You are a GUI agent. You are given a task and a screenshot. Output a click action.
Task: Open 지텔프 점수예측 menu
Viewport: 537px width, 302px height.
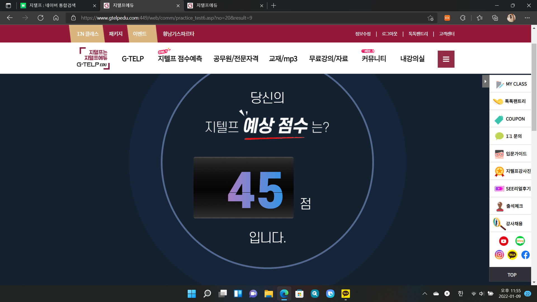point(180,59)
